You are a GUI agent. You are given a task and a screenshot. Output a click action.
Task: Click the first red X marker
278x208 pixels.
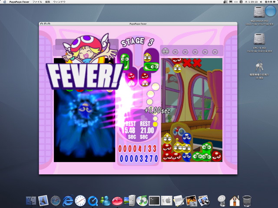(187, 62)
